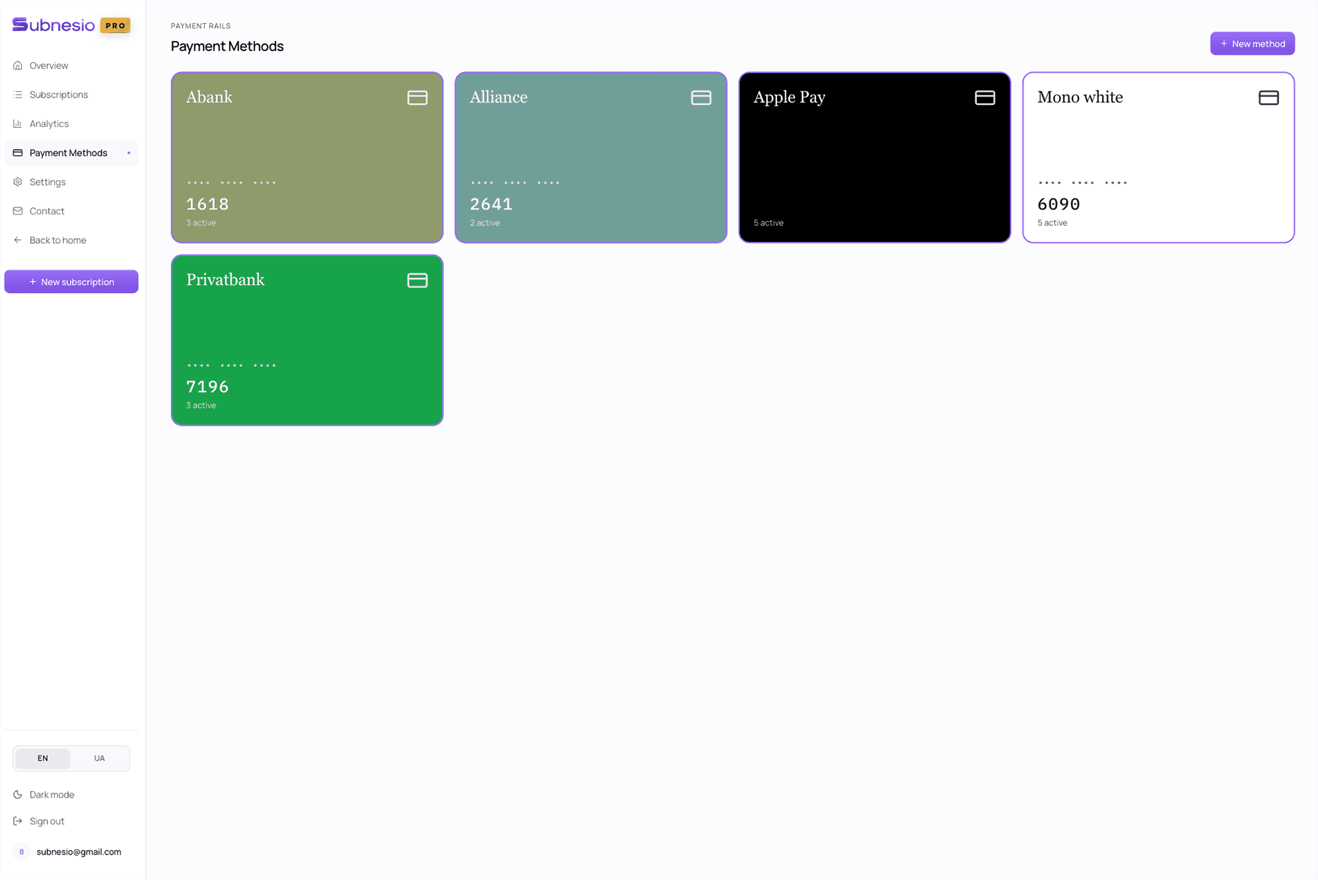This screenshot has width=1318, height=880.
Task: Switch language to EN
Action: [43, 758]
